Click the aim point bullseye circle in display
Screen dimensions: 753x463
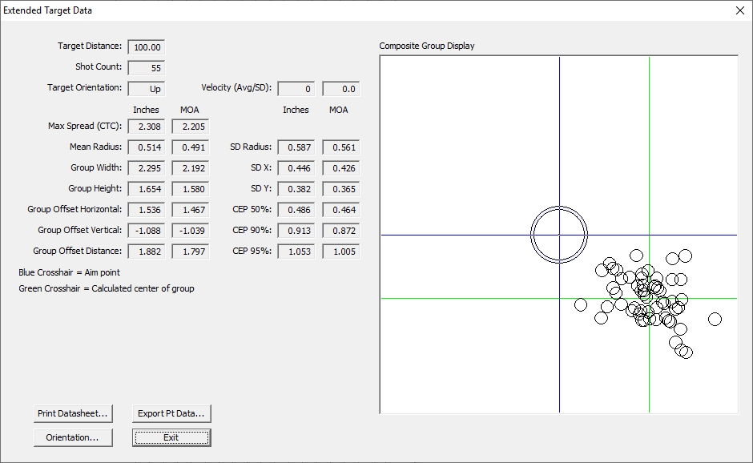tap(559, 235)
